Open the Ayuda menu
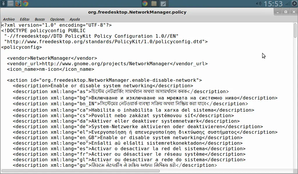Screen dimensions: 298x174 (x=75, y=19)
